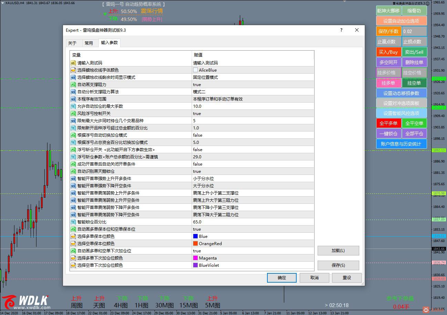Click the integer icon beside 自动分析支撑阻力算法
Viewport: 447px width, 315px height.
pyautogui.click(x=73, y=92)
